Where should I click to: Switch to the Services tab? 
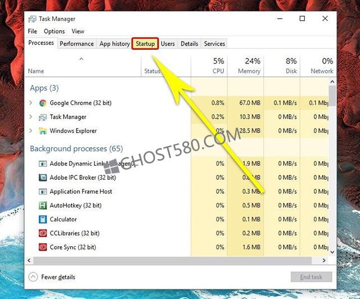click(x=214, y=44)
